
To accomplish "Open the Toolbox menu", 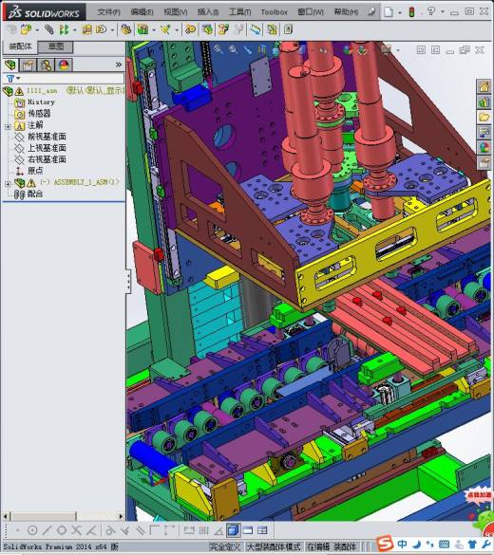I will (x=274, y=12).
